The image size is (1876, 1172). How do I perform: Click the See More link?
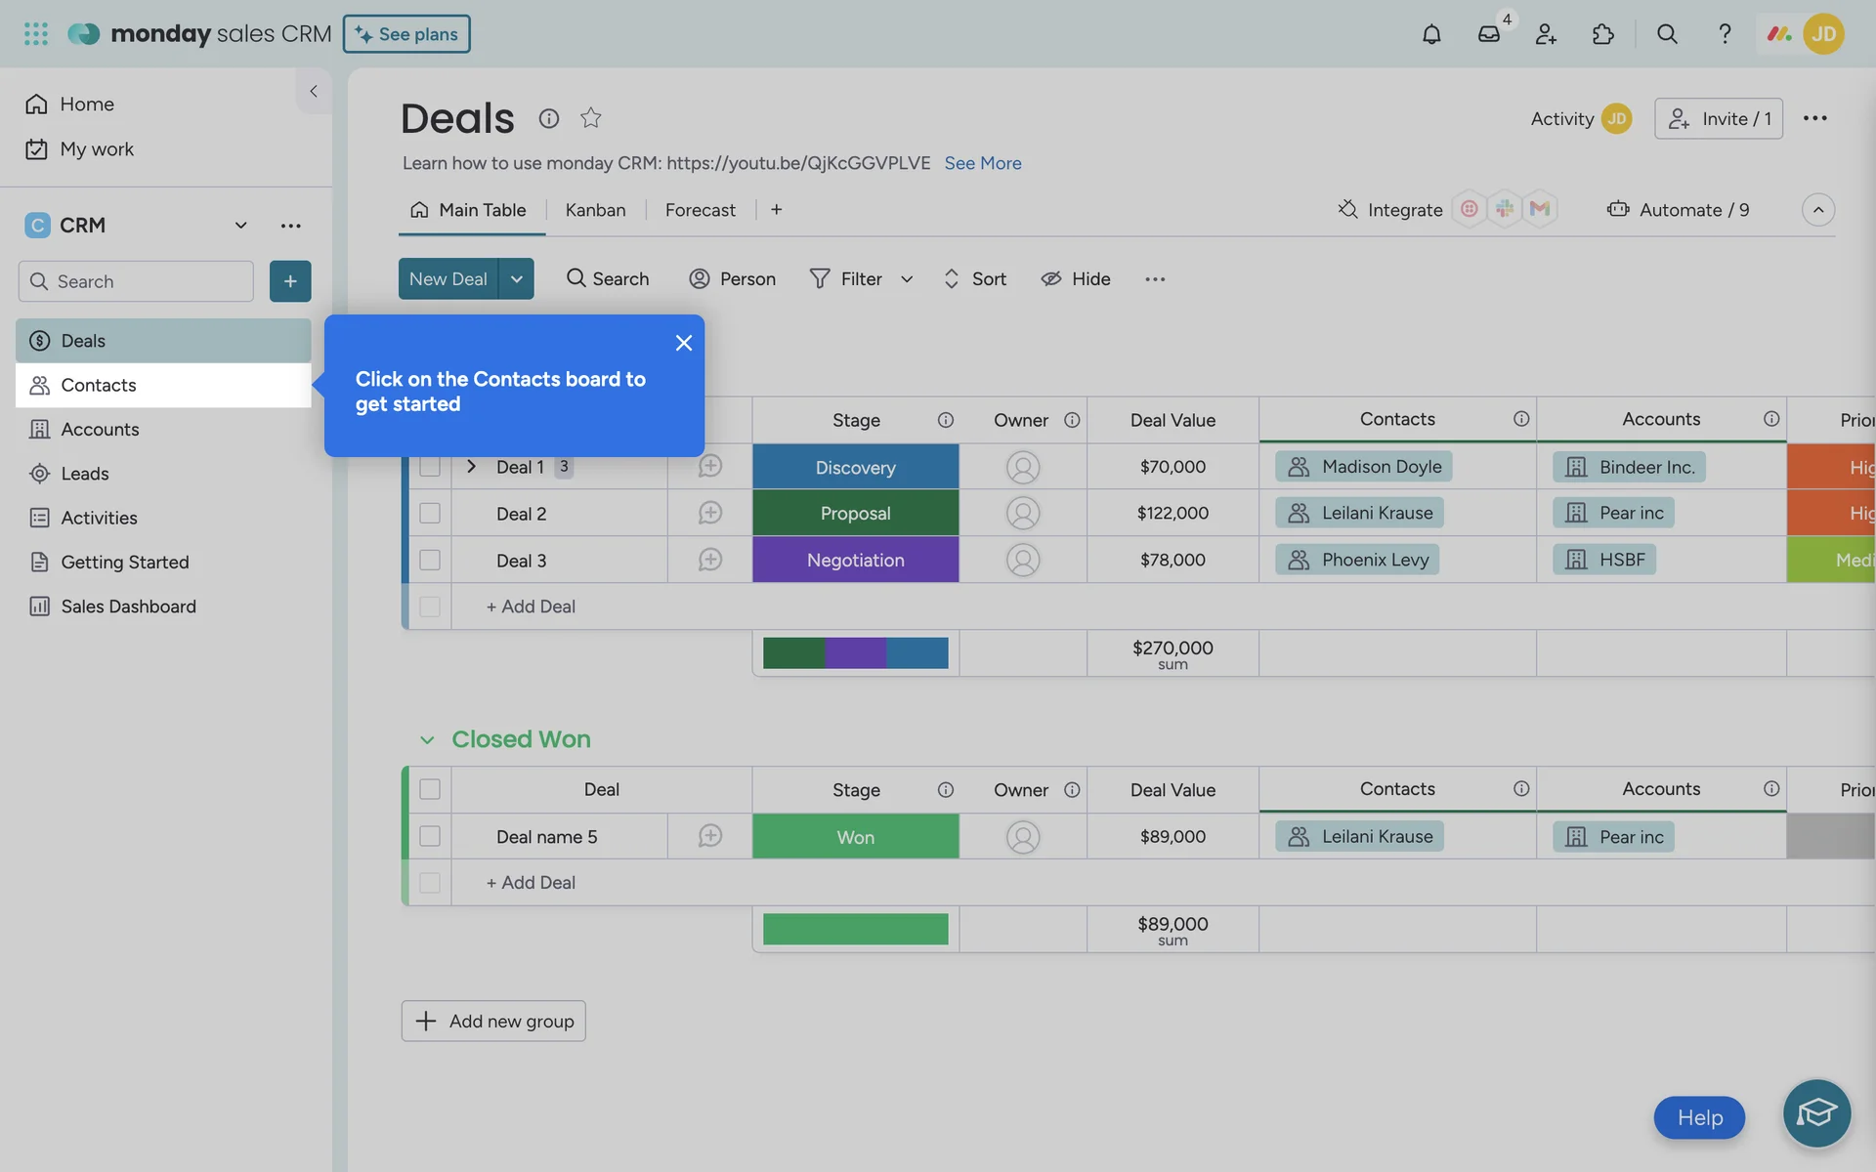[x=982, y=163]
